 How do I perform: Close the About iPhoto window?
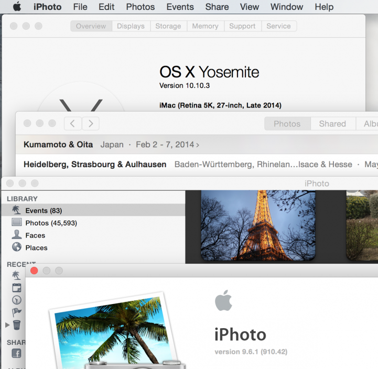(x=34, y=270)
